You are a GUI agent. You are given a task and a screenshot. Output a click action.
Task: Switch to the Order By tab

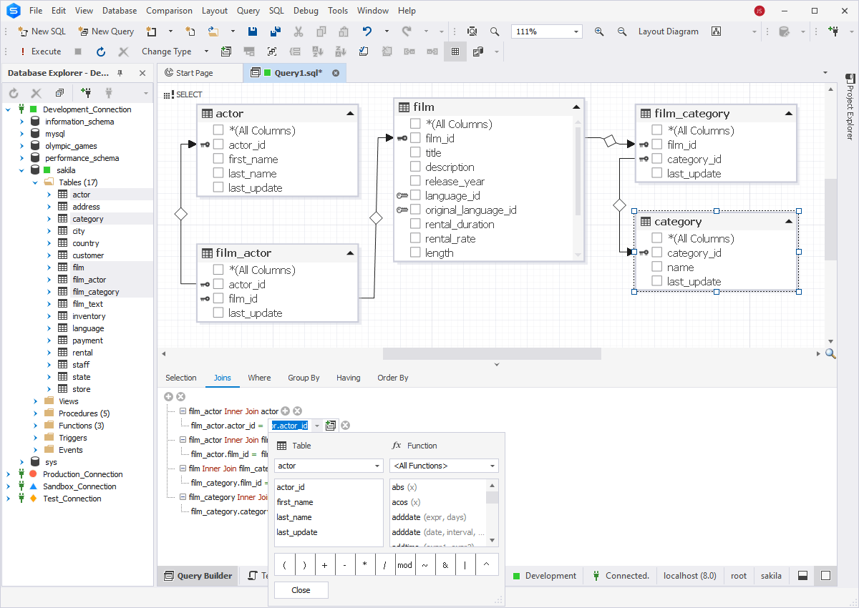click(x=393, y=378)
